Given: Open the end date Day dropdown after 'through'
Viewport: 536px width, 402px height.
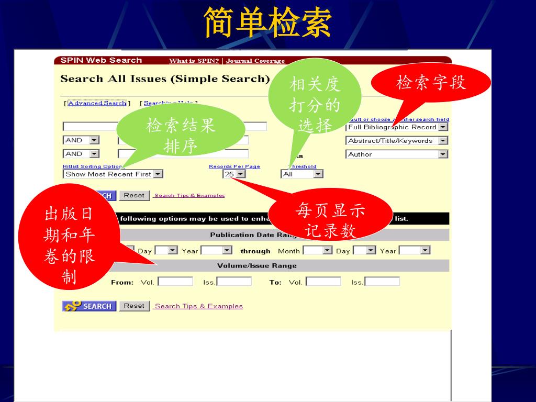Looking at the screenshot, I should coord(364,251).
